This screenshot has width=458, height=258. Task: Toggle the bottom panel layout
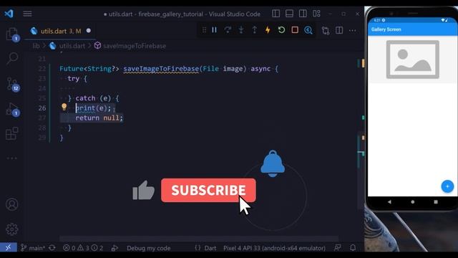pos(289,14)
